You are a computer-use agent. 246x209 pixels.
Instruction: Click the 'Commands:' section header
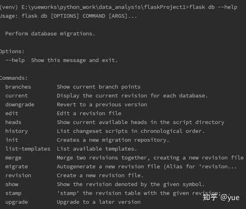[13, 78]
